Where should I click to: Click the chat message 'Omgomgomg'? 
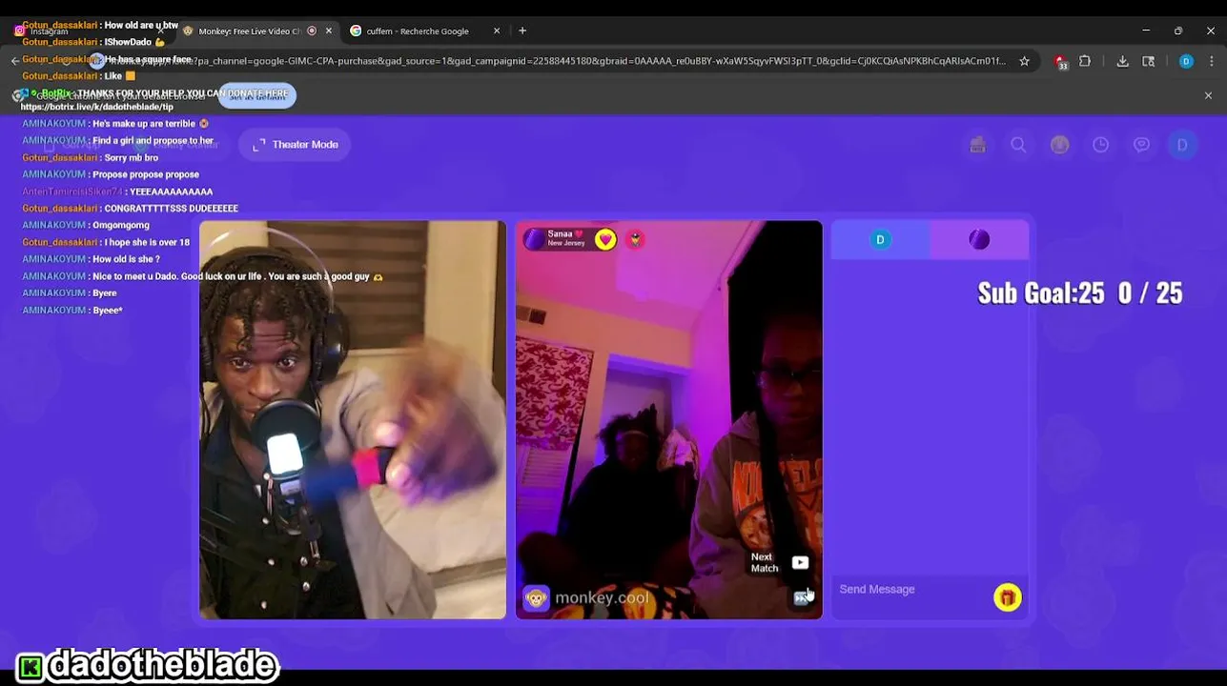[x=121, y=225]
